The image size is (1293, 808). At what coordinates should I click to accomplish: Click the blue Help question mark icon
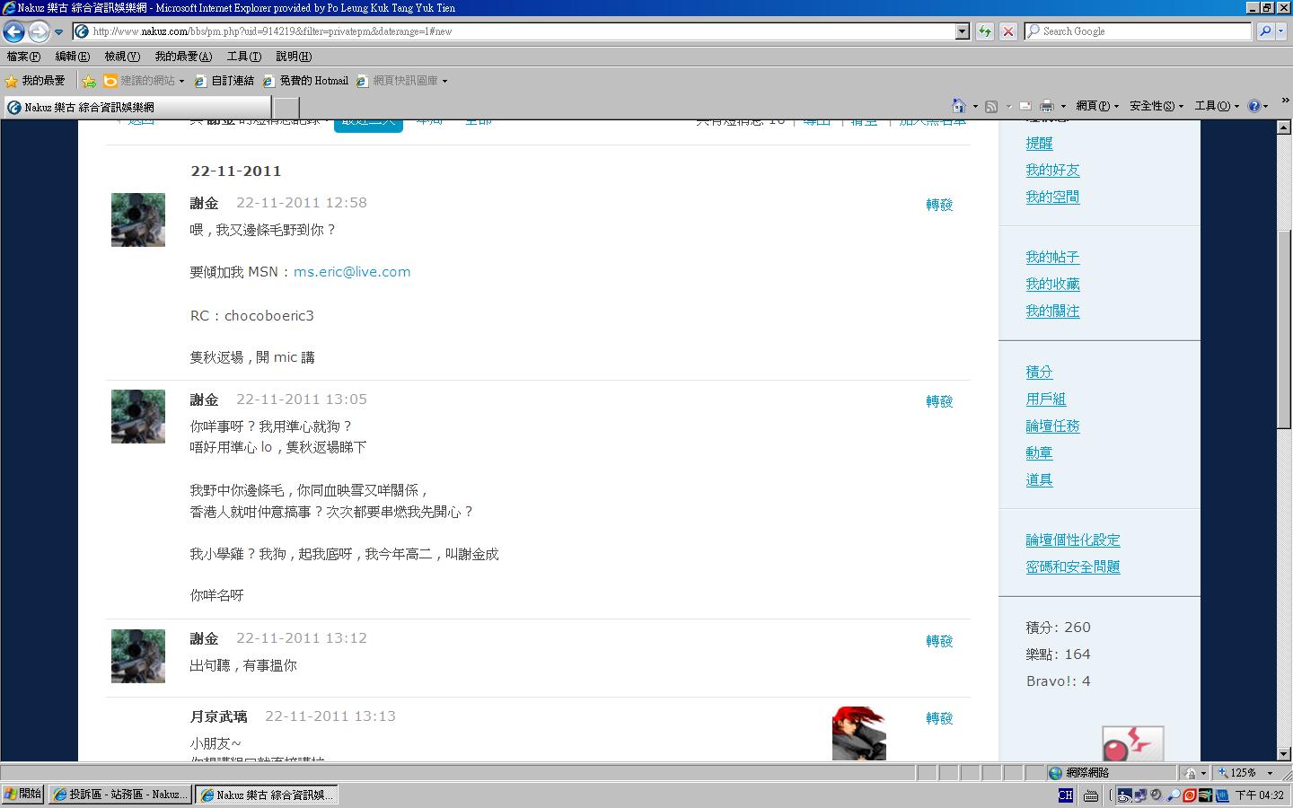pos(1253,106)
